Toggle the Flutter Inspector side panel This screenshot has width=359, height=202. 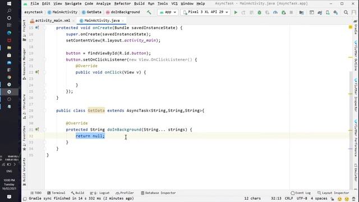click(x=356, y=95)
